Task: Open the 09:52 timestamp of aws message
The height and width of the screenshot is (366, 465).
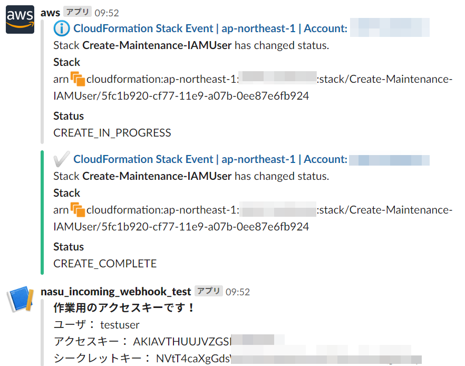Action: pyautogui.click(x=106, y=13)
